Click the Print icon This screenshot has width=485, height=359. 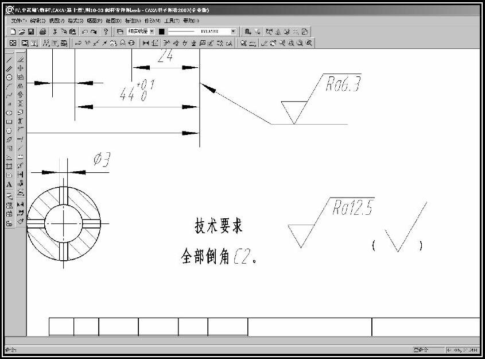43,32
